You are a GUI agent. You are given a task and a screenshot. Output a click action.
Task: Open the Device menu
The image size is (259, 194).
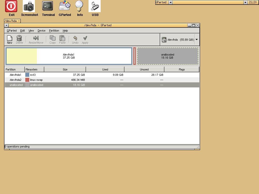tap(41, 31)
